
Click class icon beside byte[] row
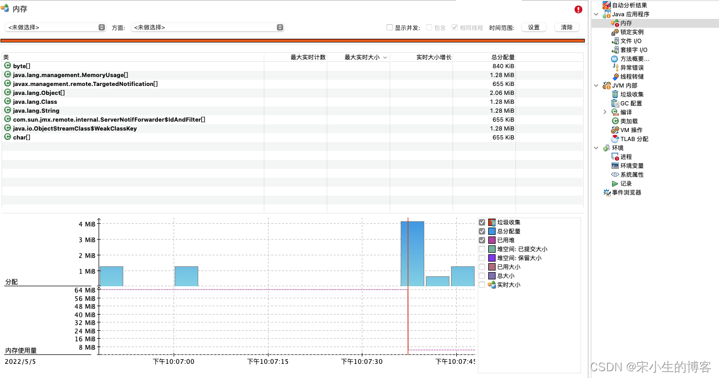(7, 66)
